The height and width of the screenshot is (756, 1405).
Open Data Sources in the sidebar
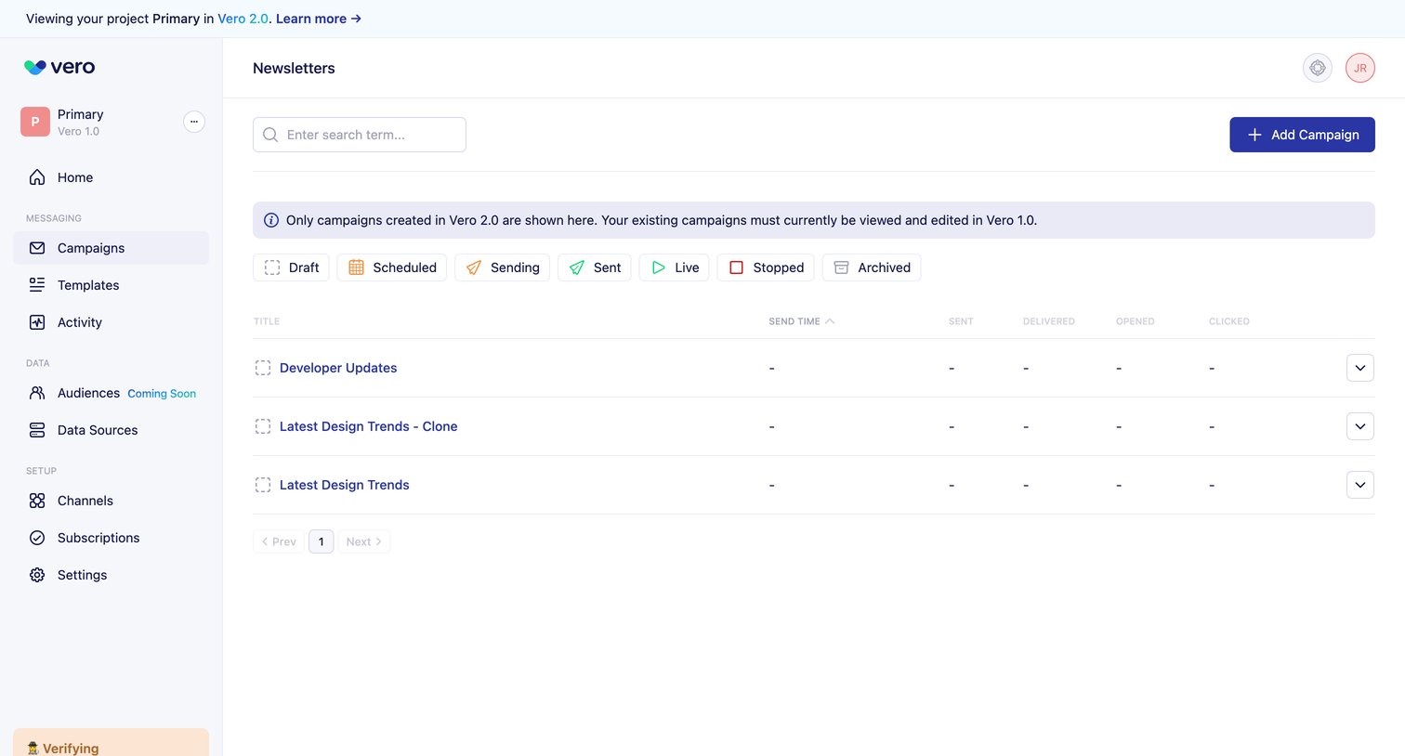click(x=112, y=430)
